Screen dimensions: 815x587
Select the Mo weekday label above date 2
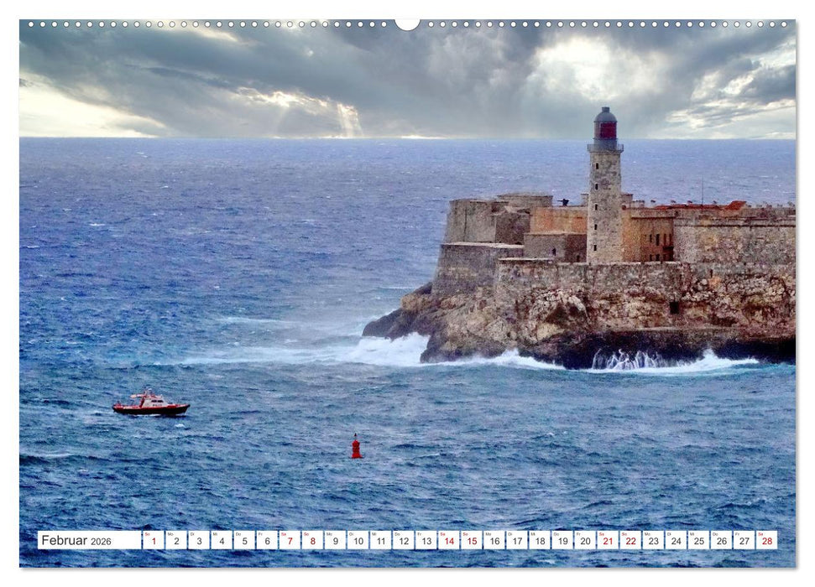(x=169, y=534)
